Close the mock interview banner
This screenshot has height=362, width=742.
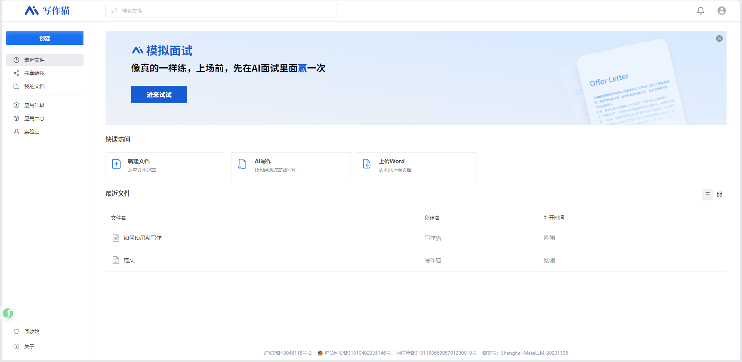pyautogui.click(x=719, y=39)
